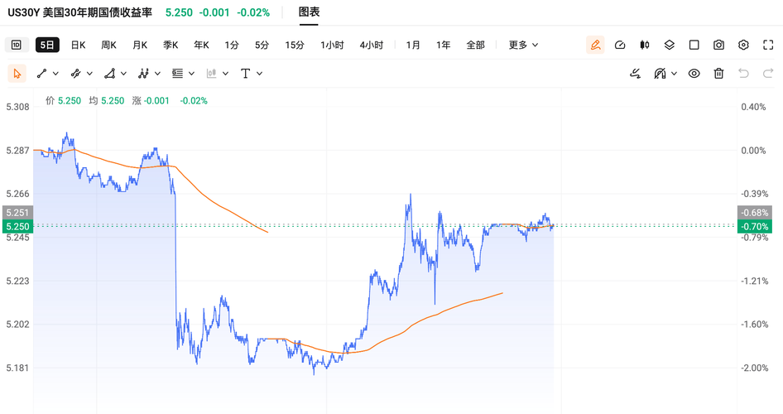
Task: Select the 1年 range button
Action: click(444, 45)
